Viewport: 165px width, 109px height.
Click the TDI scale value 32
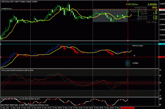pyautogui.click(x=160, y=90)
